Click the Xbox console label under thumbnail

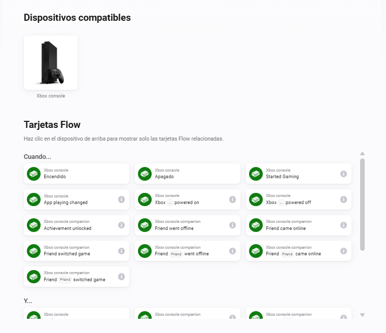click(51, 96)
